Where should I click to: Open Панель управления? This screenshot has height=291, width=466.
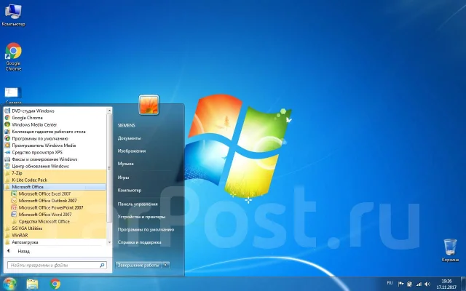[x=138, y=204]
